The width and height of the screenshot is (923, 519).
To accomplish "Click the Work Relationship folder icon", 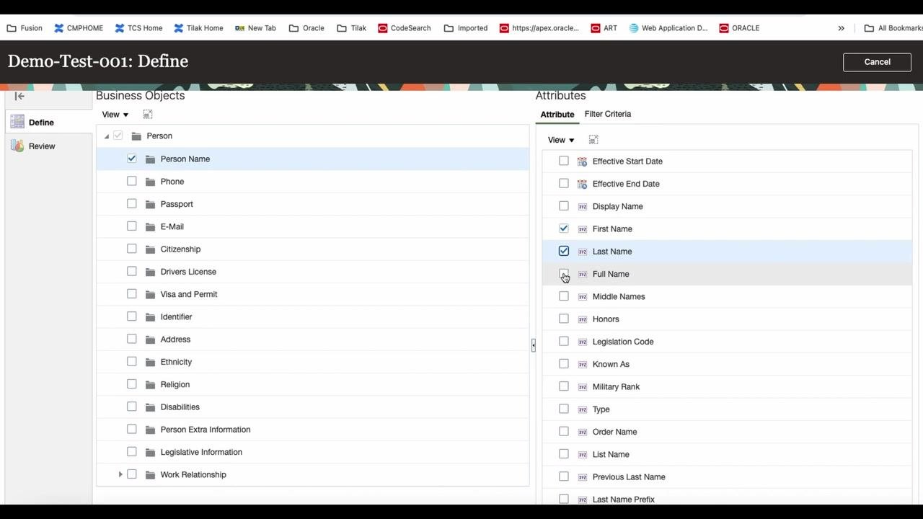I will tap(150, 474).
